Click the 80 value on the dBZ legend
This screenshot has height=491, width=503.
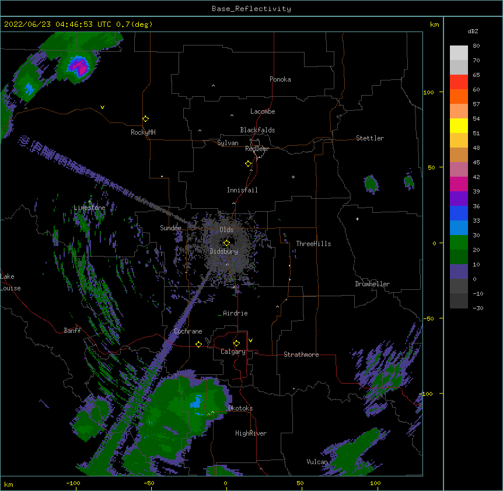point(476,46)
